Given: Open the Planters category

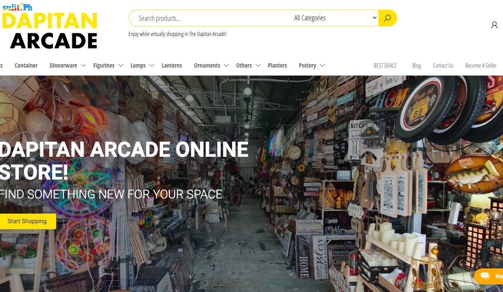Looking at the screenshot, I should point(277,66).
